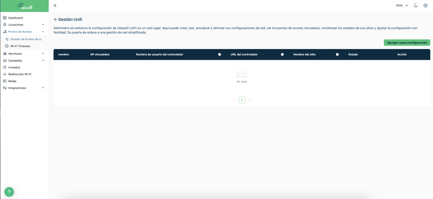
Task: Click the aiwifi logo
Action: pyautogui.click(x=25, y=6)
